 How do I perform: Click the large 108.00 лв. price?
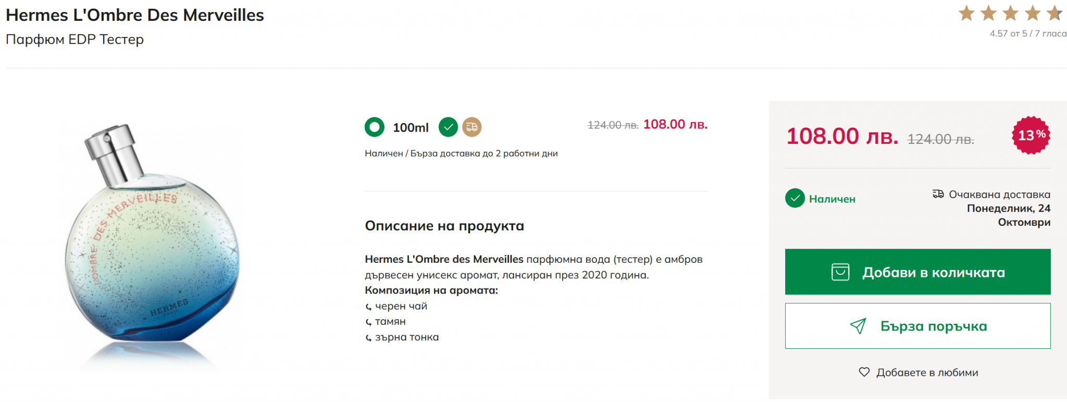tap(842, 137)
